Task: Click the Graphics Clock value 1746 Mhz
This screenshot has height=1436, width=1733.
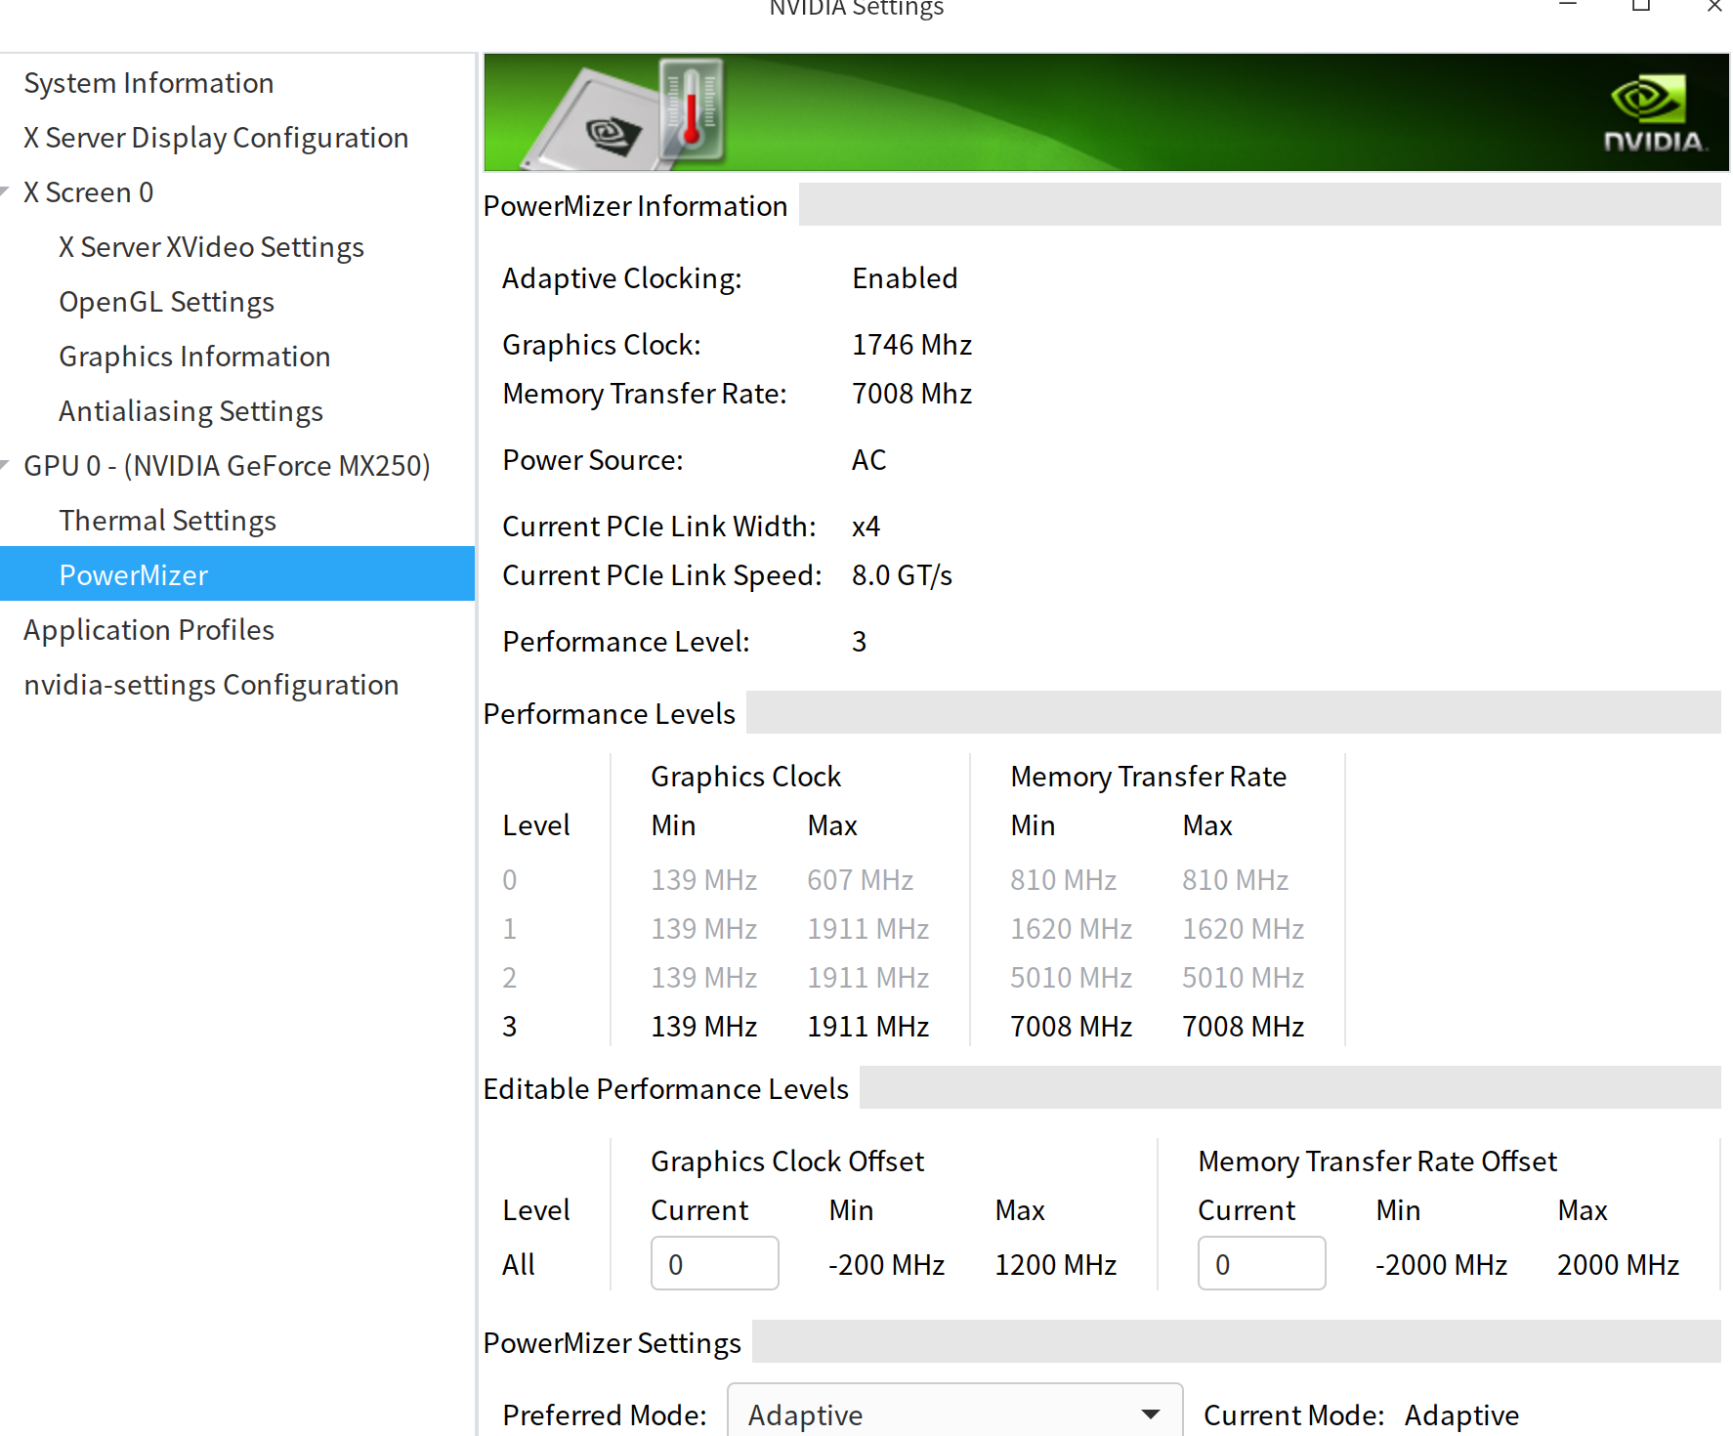Action: click(911, 345)
